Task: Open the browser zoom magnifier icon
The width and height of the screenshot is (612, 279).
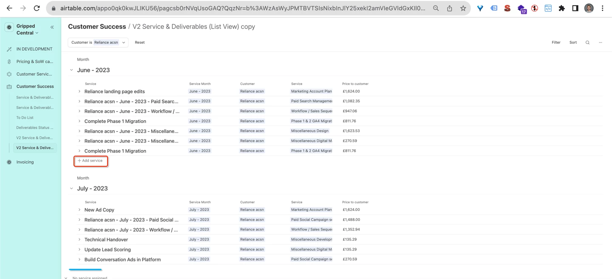Action: pyautogui.click(x=436, y=8)
